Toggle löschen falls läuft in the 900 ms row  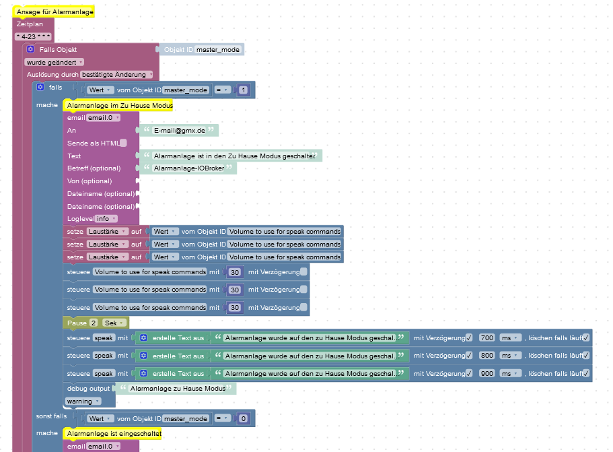click(x=585, y=373)
